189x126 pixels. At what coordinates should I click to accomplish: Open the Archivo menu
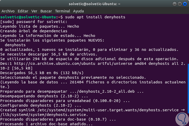(x=8, y=11)
